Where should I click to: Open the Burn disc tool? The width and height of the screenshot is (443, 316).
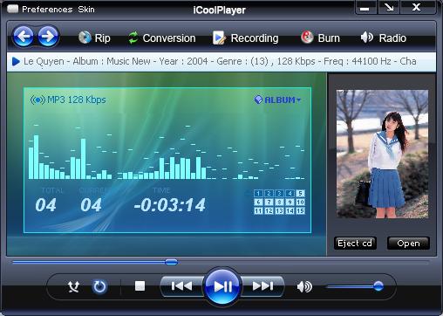(x=320, y=38)
